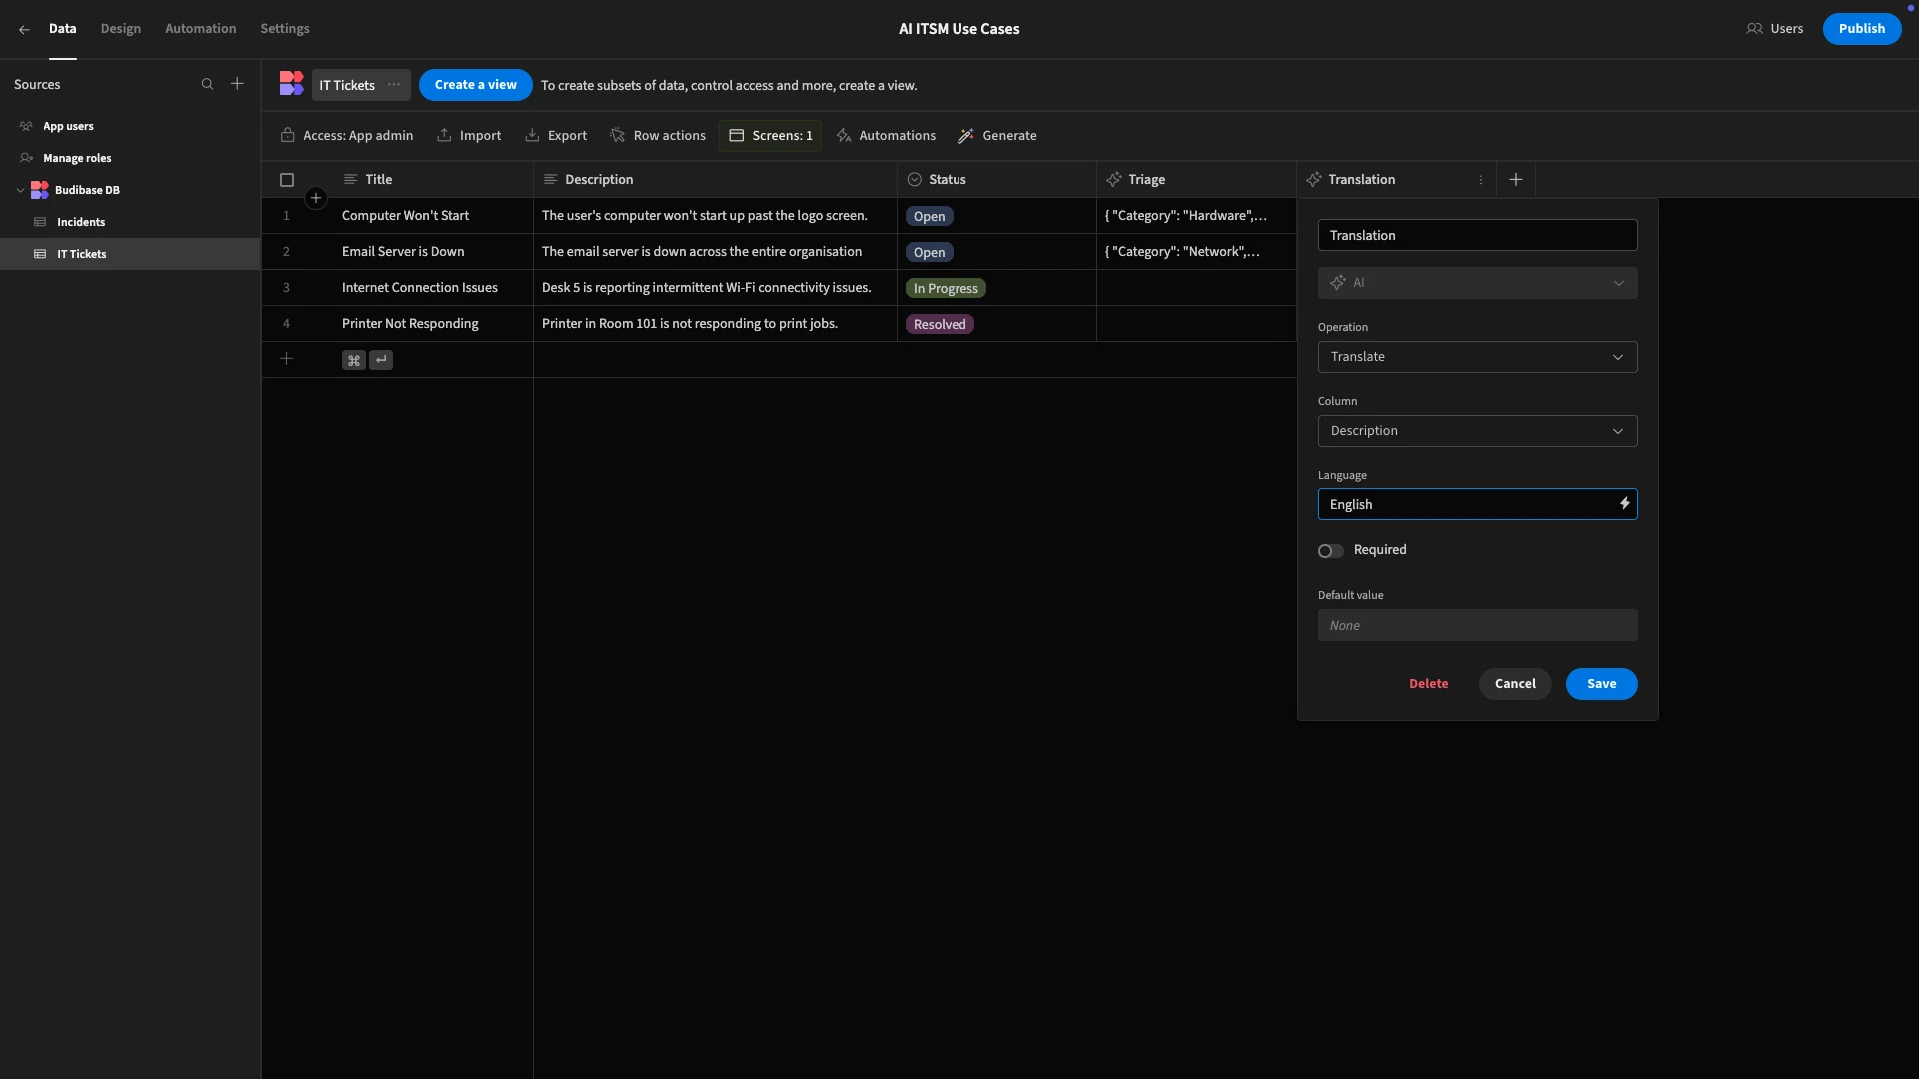1919x1079 pixels.
Task: Open the Column Description dropdown
Action: pyautogui.click(x=1477, y=431)
